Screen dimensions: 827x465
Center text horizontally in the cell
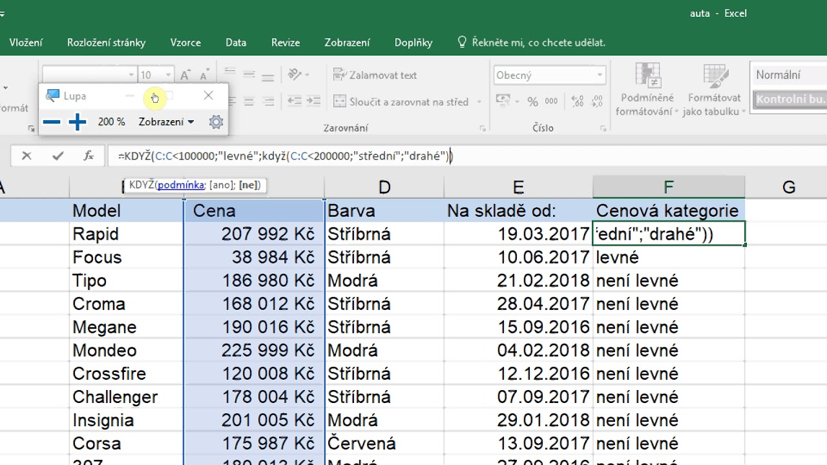(x=249, y=101)
